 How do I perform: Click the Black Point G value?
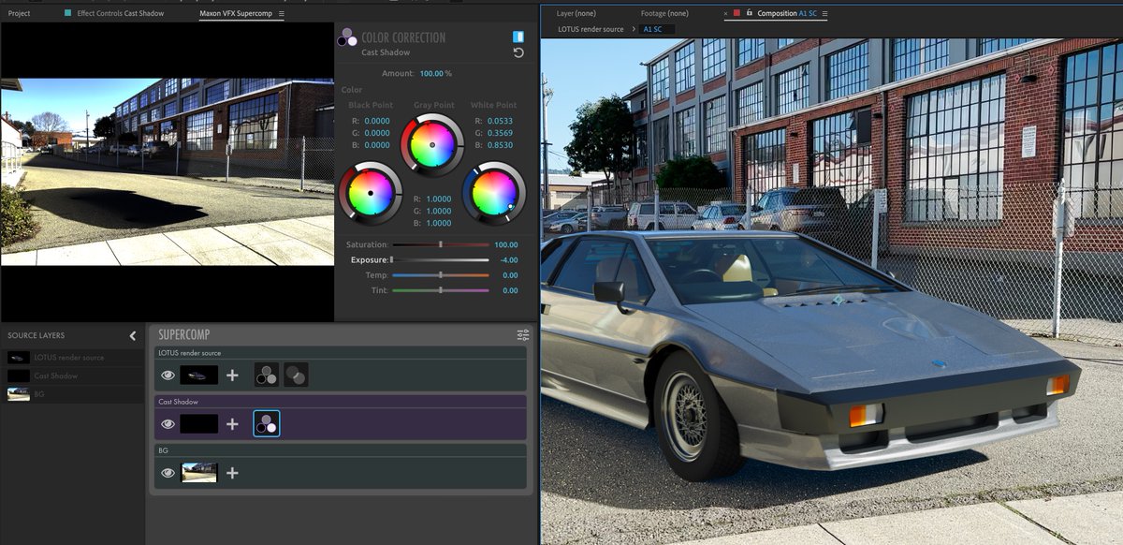tap(377, 133)
